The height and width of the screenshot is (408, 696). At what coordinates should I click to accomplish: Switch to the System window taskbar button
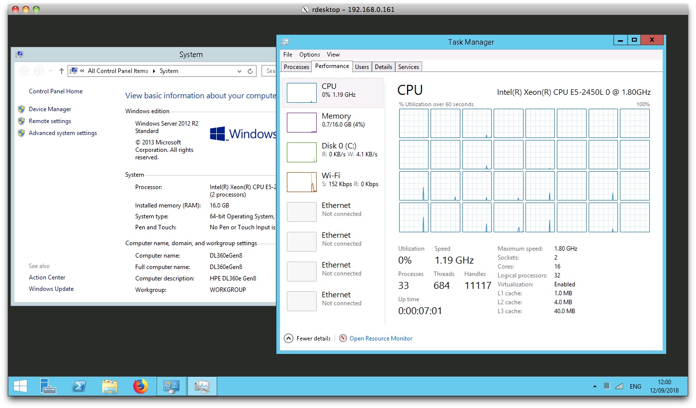(172, 386)
